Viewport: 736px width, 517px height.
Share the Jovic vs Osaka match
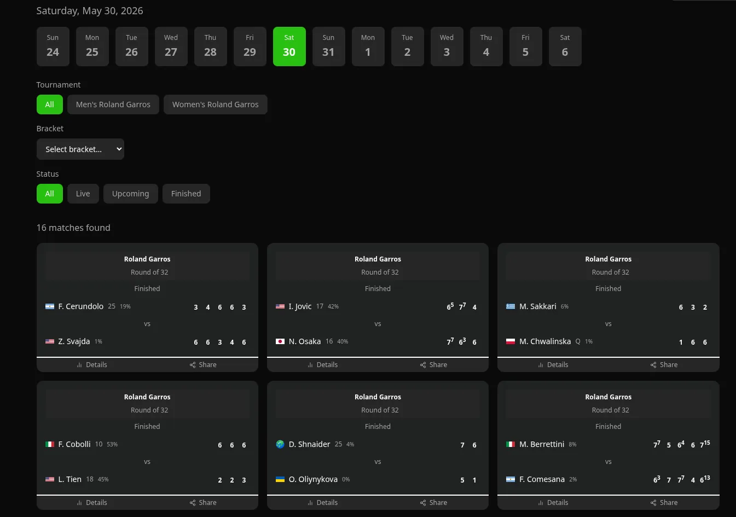433,365
